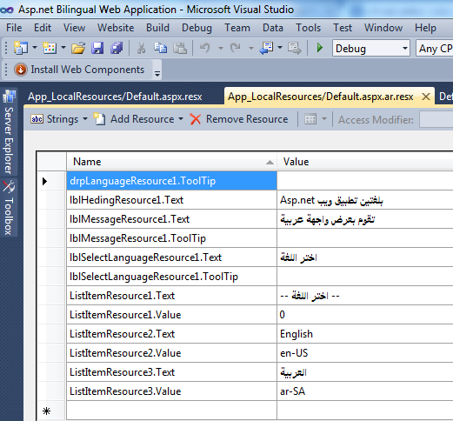Image resolution: width=453 pixels, height=421 pixels.
Task: Click the Navigate Forward icon
Action: coord(294,48)
